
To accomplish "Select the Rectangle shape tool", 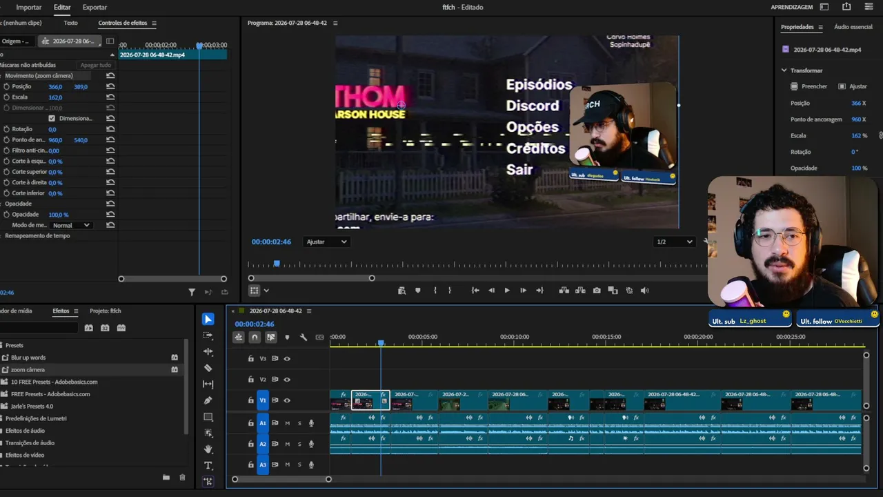I will click(208, 417).
